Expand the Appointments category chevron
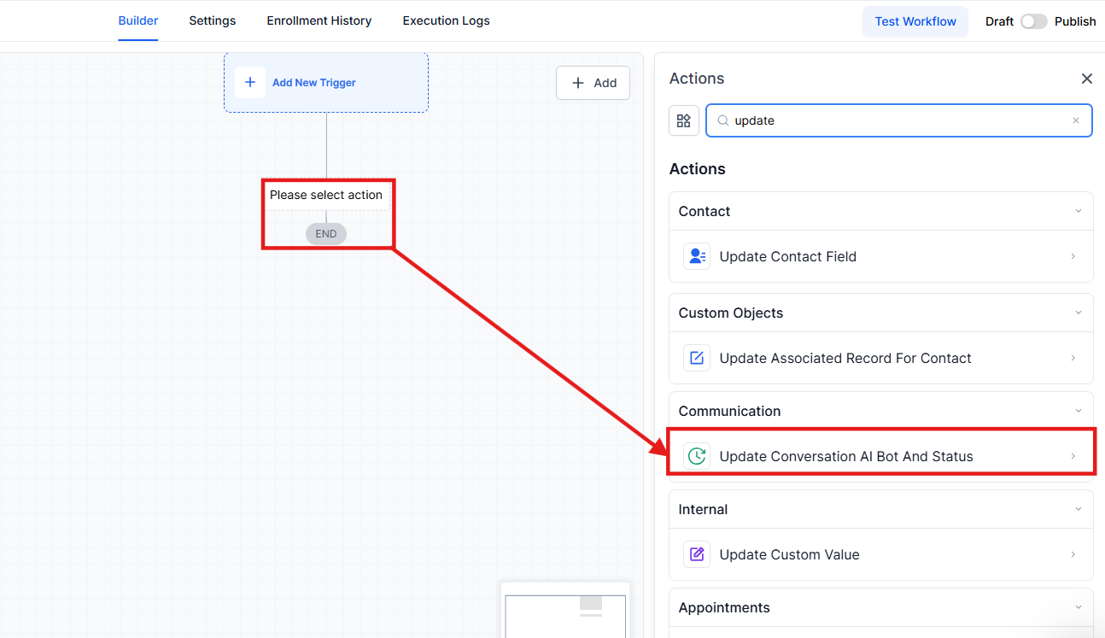 (1078, 607)
